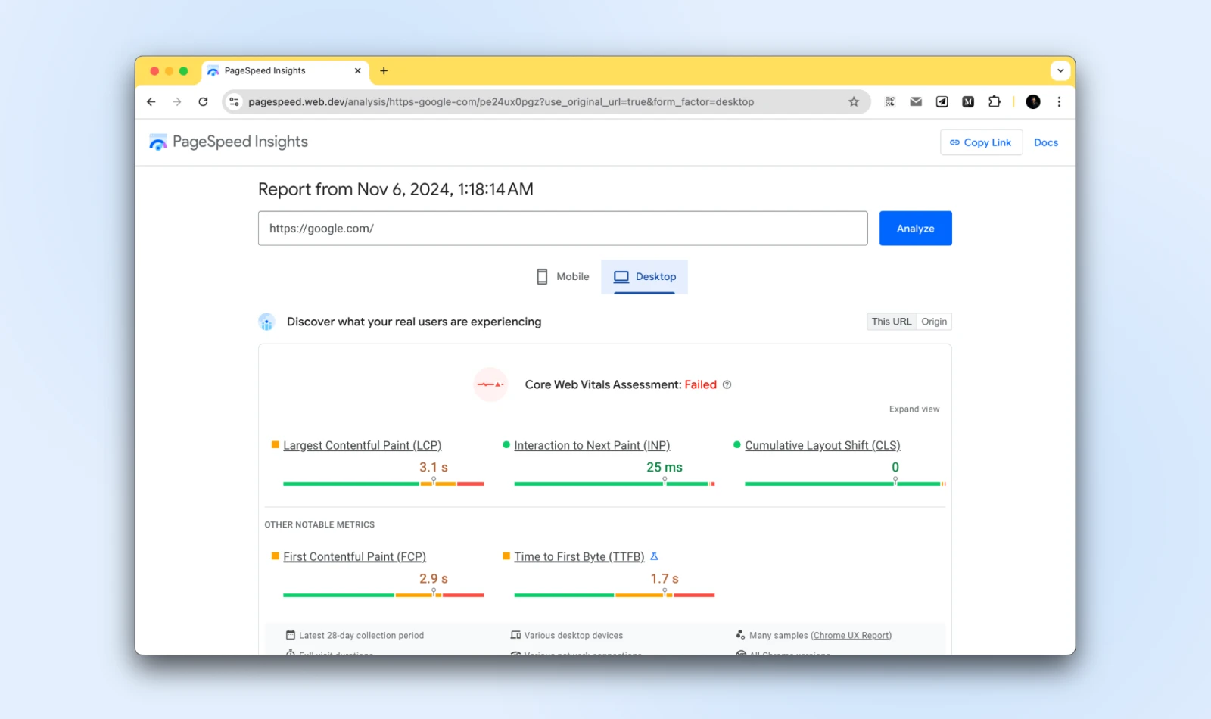The image size is (1211, 719).
Task: Click the FCP distribution bar
Action: [383, 595]
